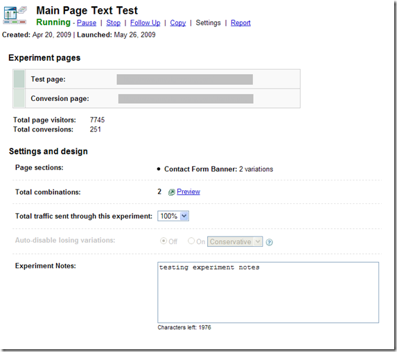
Task: Open the Report link
Action: tap(240, 23)
